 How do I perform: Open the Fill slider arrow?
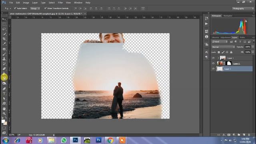(253, 52)
